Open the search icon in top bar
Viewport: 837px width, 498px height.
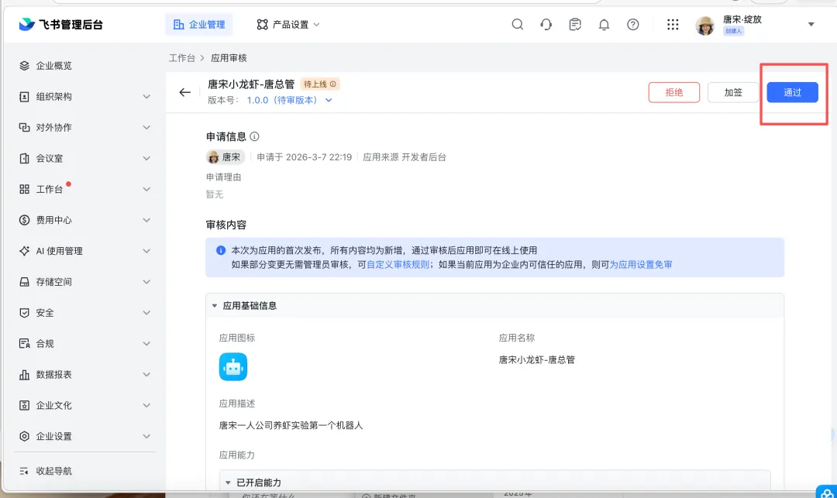tap(517, 25)
